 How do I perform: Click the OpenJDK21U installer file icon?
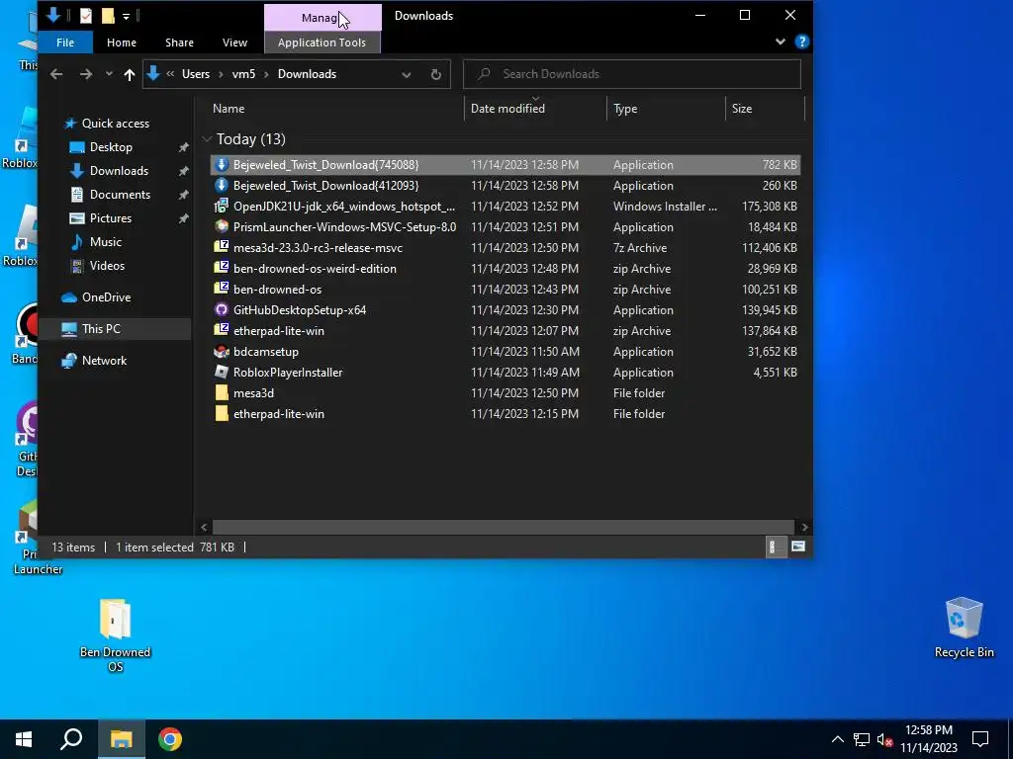point(222,206)
